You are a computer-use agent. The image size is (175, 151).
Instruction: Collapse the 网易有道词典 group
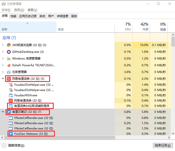point(3,78)
